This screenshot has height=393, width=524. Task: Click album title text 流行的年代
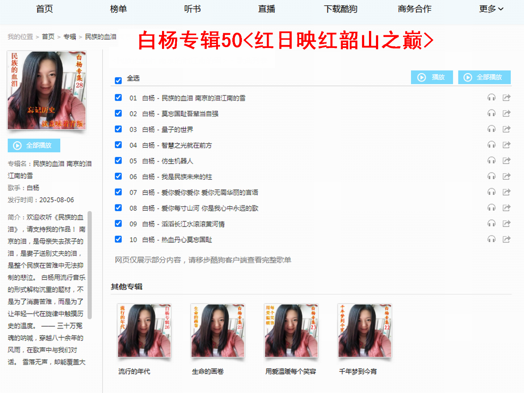pos(134,372)
